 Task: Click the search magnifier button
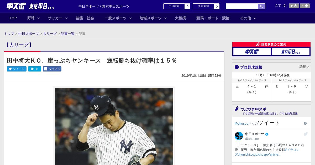tap(261, 6)
